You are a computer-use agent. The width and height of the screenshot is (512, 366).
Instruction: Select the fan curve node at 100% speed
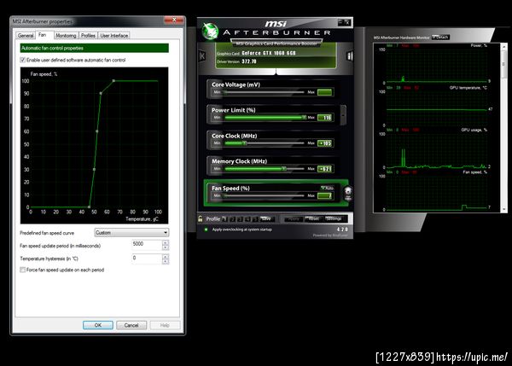pyautogui.click(x=113, y=81)
